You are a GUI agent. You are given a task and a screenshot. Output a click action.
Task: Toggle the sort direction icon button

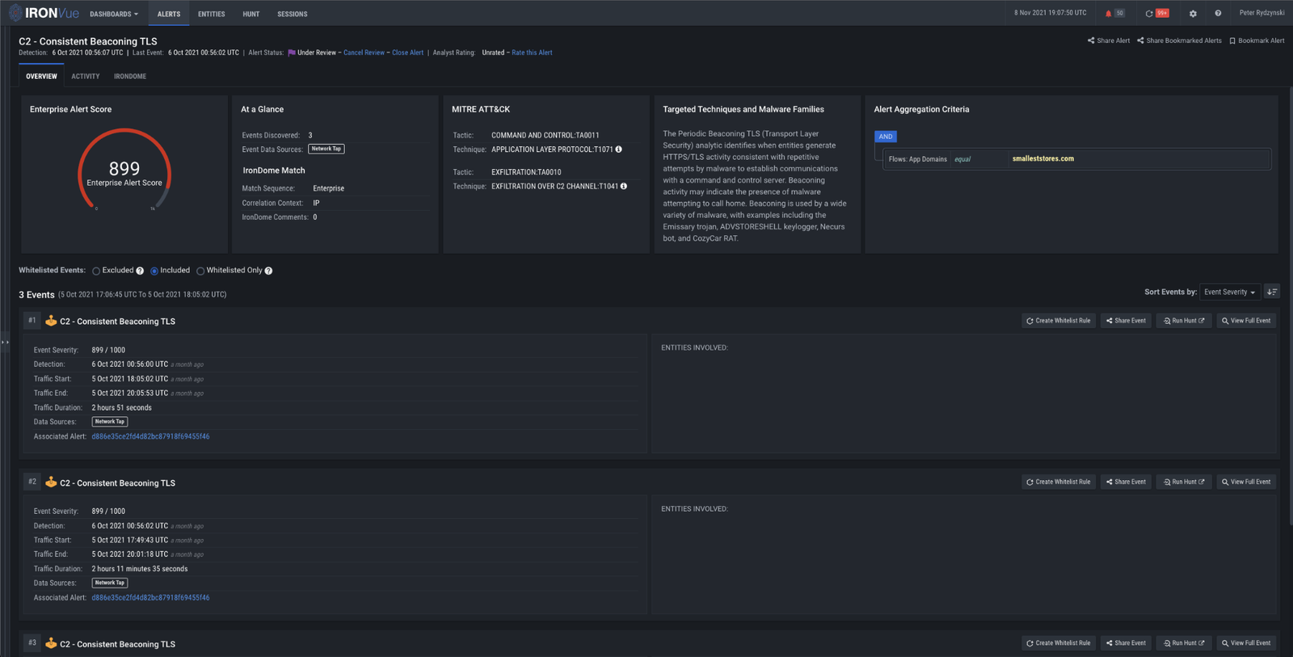1272,292
